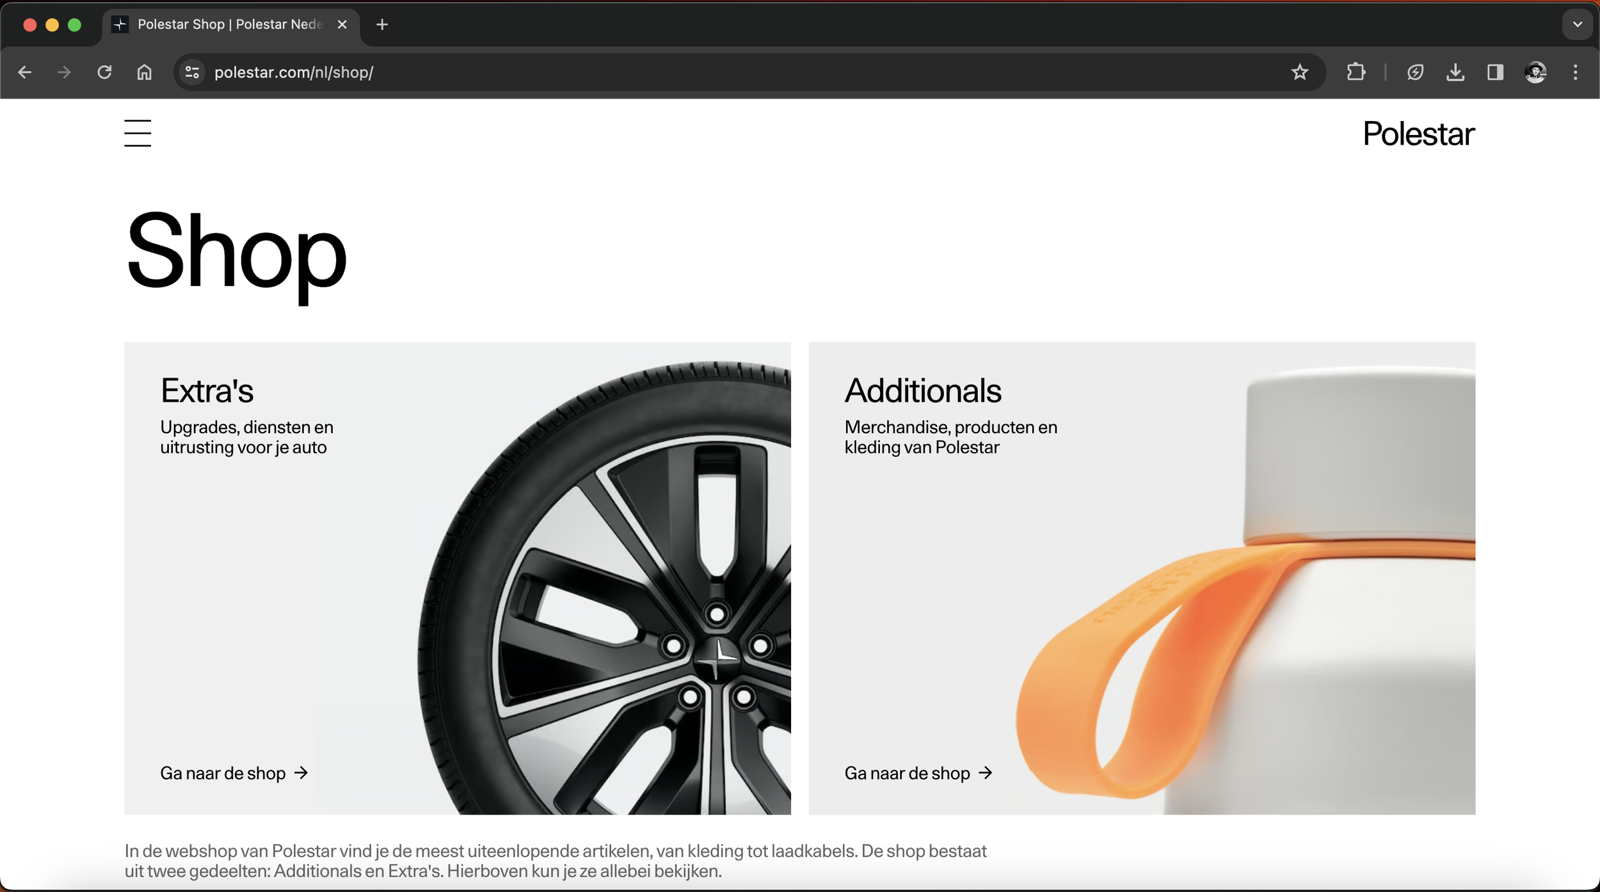Viewport: 1600px width, 892px height.
Task: Click the address bar URL
Action: (294, 72)
